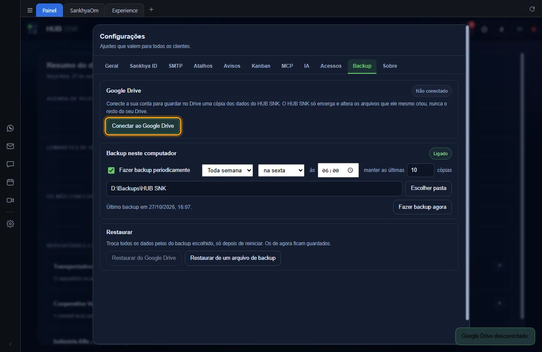Click Restaurar do Google Drive button
Image resolution: width=542 pixels, height=352 pixels.
coord(144,258)
